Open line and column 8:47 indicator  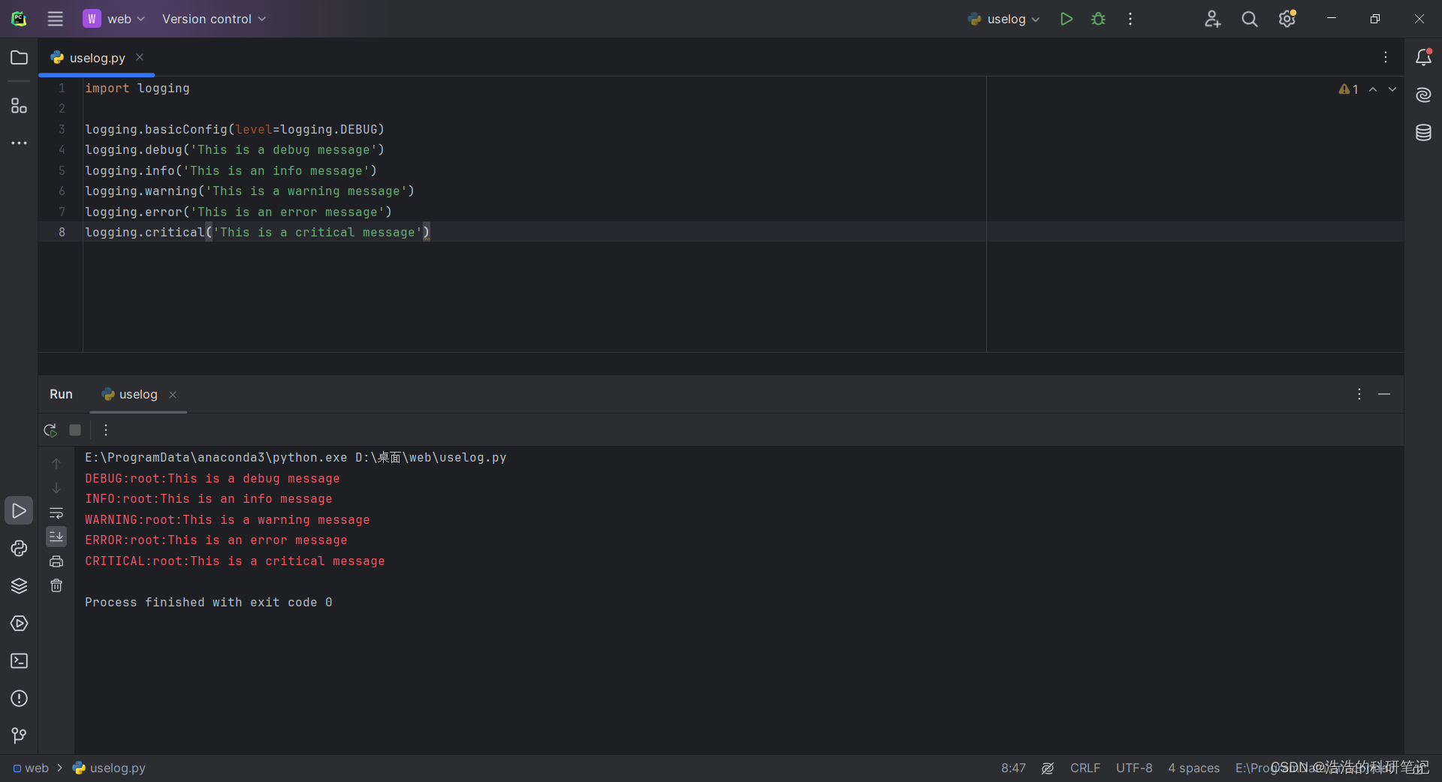coord(1013,768)
